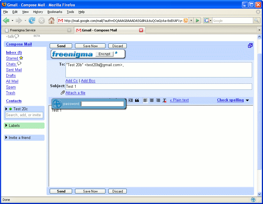
Task: Click the green online status dot
Action: [10, 109]
